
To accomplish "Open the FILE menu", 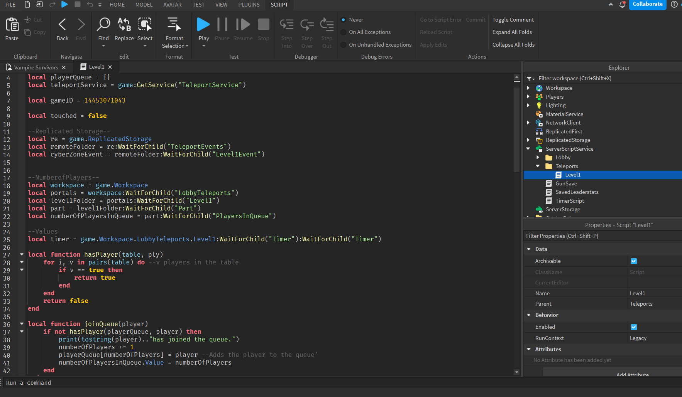I will [10, 5].
